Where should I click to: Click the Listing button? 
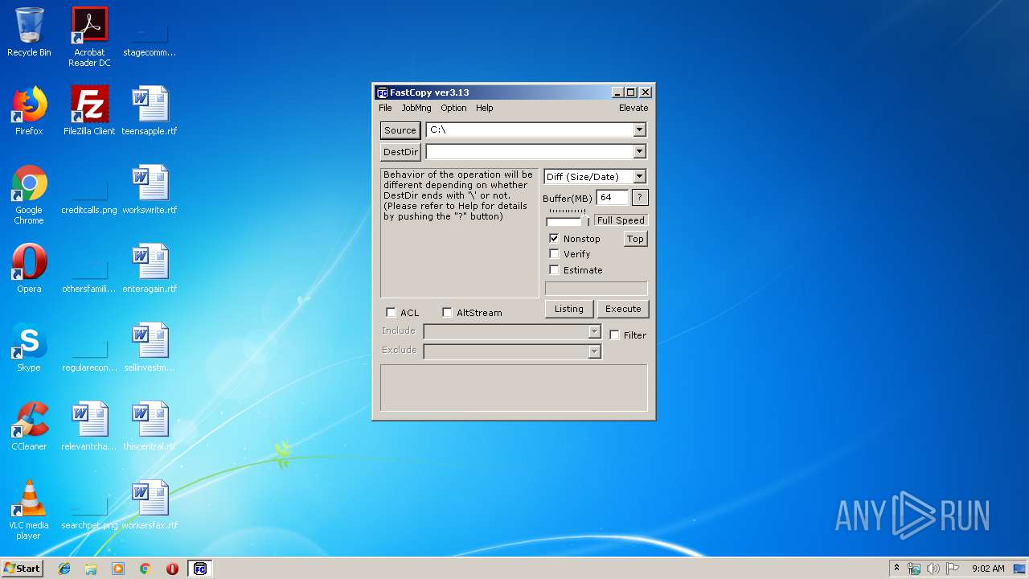click(569, 309)
